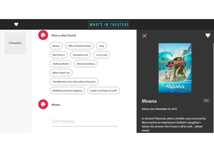Click the Start typing input field
The image size is (214, 152).
pos(84,121)
